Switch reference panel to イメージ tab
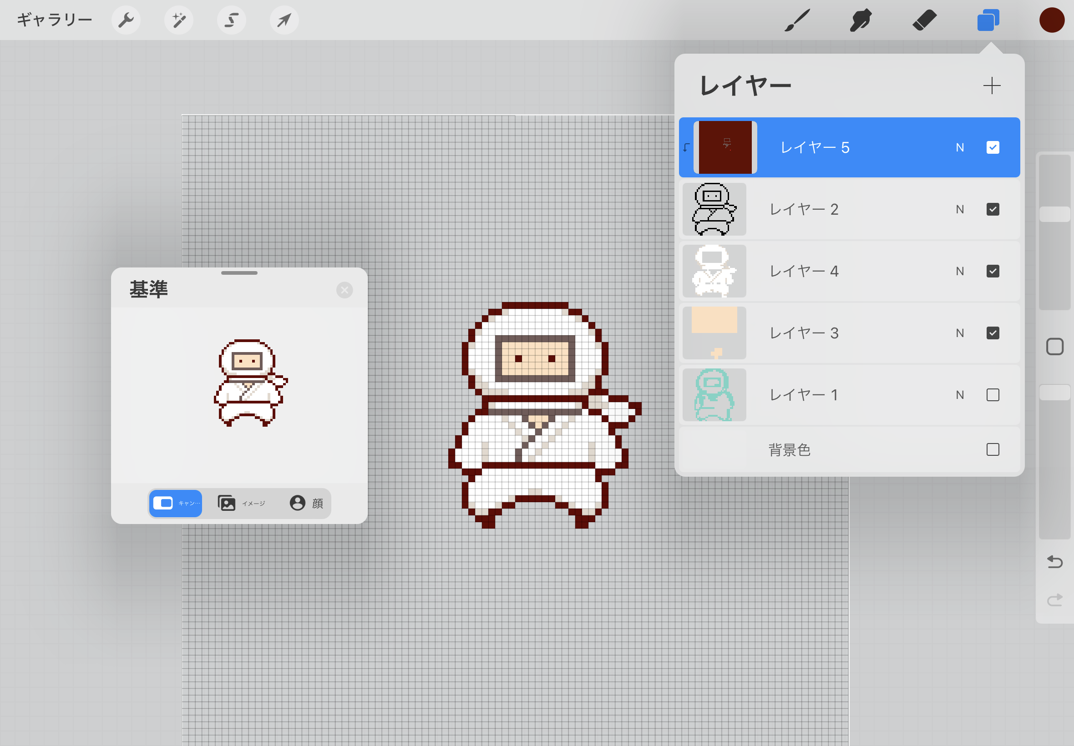1074x746 pixels. click(242, 504)
